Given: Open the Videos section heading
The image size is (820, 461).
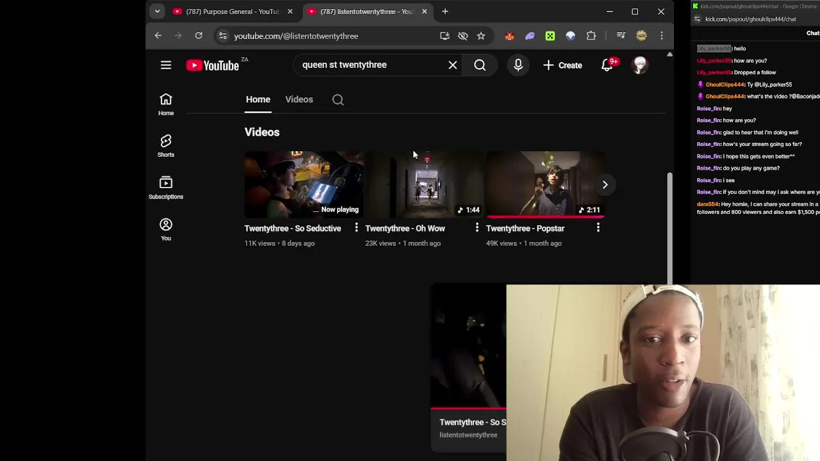Looking at the screenshot, I should pyautogui.click(x=262, y=132).
